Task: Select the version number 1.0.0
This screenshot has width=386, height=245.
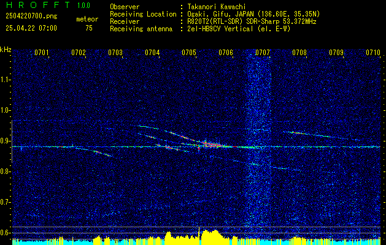Action: (83, 6)
